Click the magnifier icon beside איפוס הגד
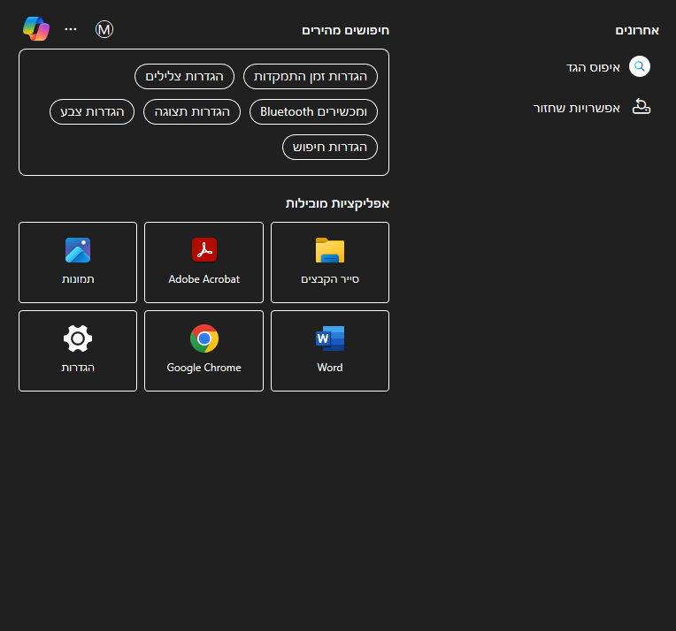 (640, 67)
